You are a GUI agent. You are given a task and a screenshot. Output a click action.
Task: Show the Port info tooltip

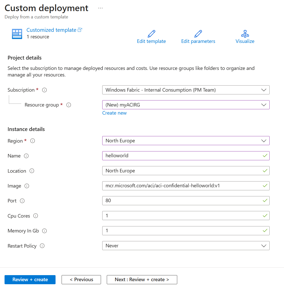point(22,201)
